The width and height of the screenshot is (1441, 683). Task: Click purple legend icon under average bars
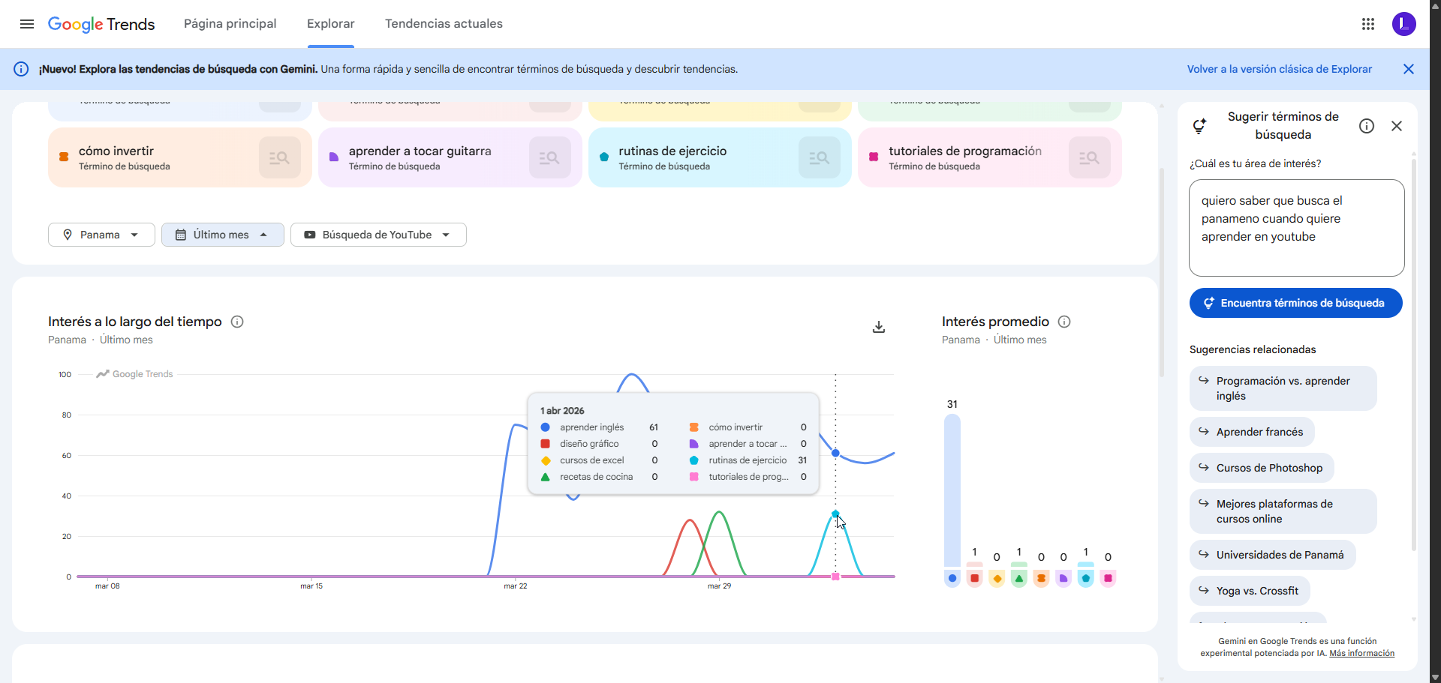pyautogui.click(x=1063, y=578)
